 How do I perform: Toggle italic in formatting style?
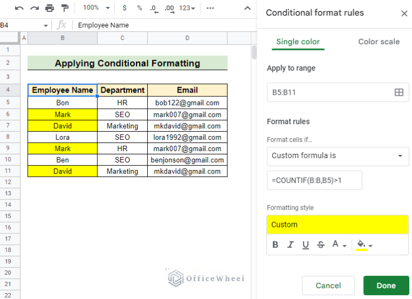click(291, 245)
